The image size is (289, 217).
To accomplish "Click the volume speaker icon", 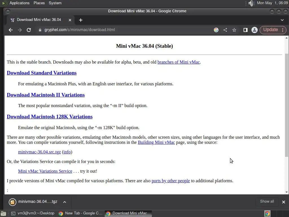I will pyautogui.click(x=251, y=3).
